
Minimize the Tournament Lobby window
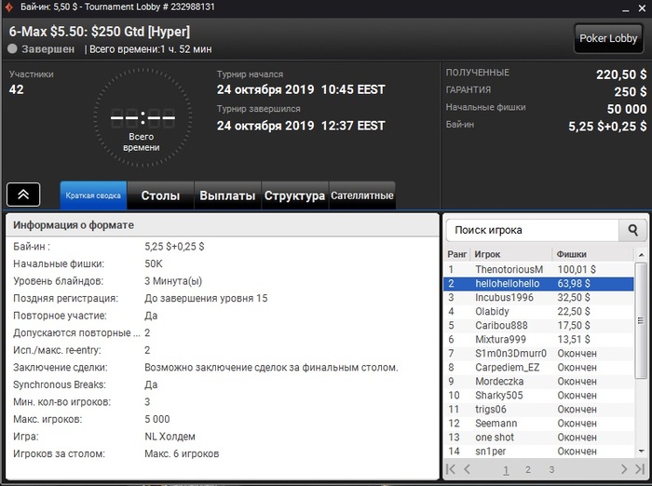click(625, 8)
